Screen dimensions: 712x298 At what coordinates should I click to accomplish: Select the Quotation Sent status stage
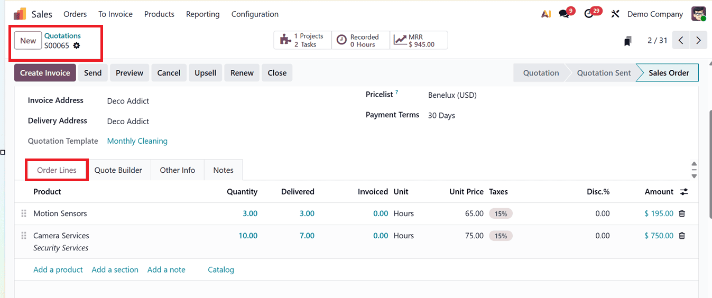(x=604, y=73)
